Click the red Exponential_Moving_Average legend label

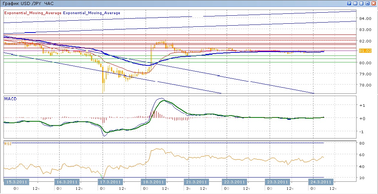(x=33, y=13)
